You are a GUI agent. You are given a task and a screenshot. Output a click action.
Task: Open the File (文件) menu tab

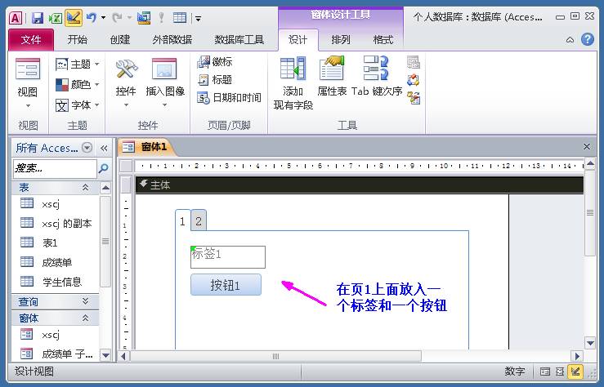coord(31,40)
